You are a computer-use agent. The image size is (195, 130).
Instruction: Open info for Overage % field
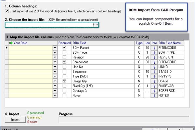[x=154, y=91]
